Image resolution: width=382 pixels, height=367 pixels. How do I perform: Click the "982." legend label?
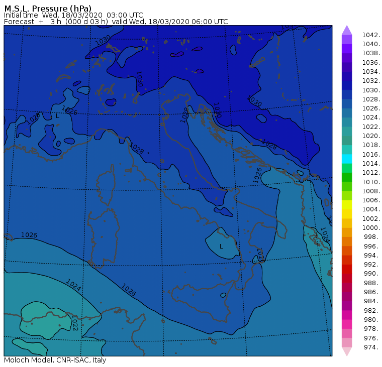coord(372,310)
